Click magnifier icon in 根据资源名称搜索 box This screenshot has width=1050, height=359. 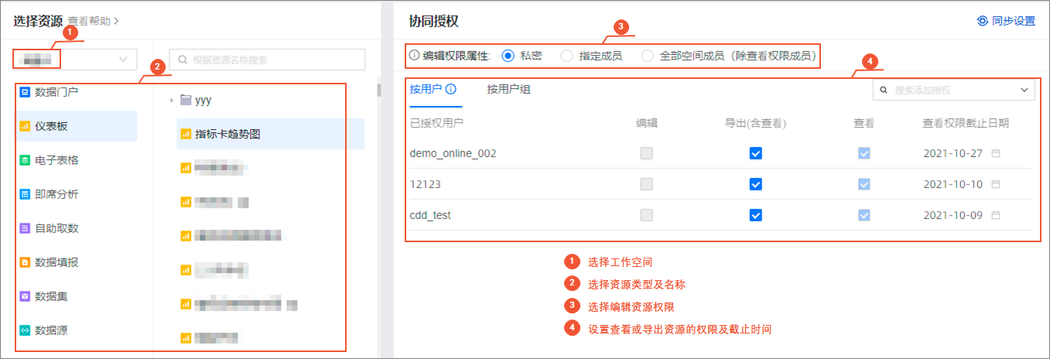(x=183, y=60)
